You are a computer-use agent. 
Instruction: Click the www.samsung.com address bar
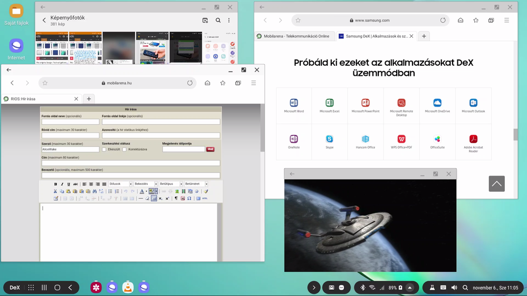[370, 20]
